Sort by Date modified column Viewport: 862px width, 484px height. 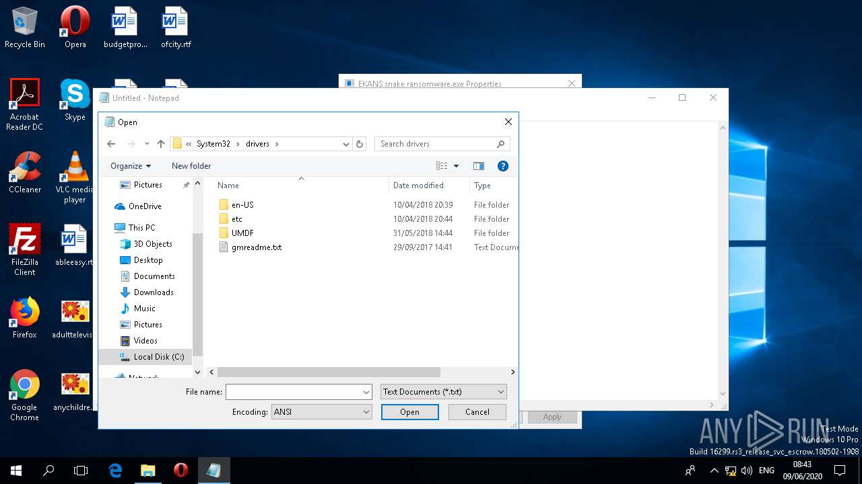point(418,186)
